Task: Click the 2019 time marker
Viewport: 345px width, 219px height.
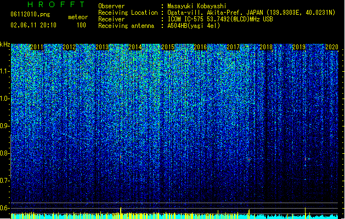Action: point(299,47)
